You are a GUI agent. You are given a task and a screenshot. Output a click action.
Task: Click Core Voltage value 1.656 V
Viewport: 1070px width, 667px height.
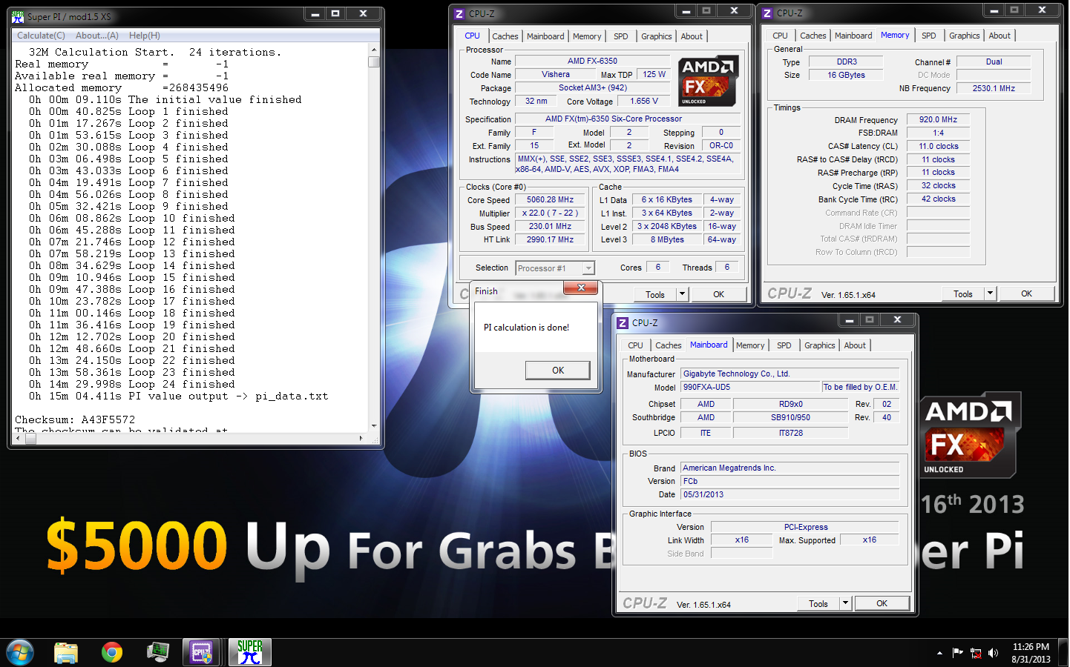[x=644, y=101]
